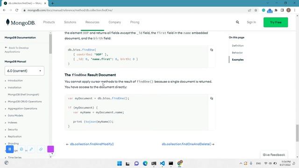Click the browser address bar
The image size is (299, 168).
point(134,10)
